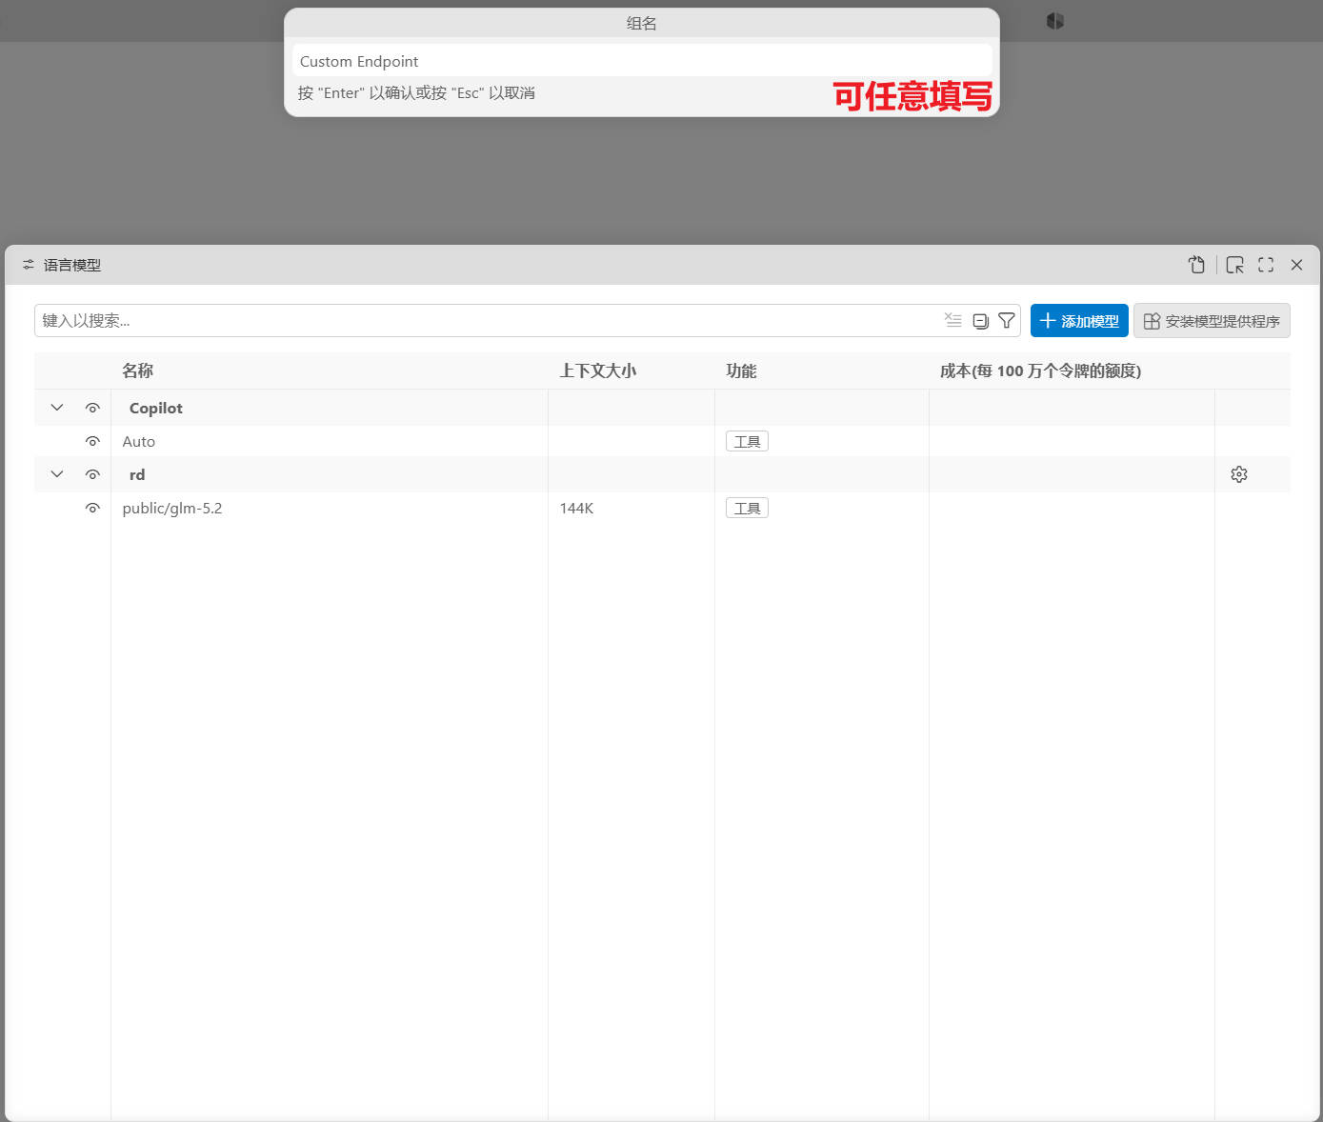The image size is (1323, 1122).
Task: Click the group name input with Custom Endpoint
Action: [x=642, y=61]
